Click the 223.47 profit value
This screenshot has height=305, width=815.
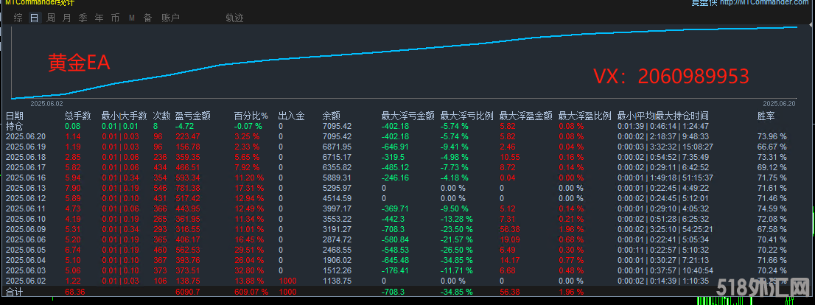click(188, 136)
